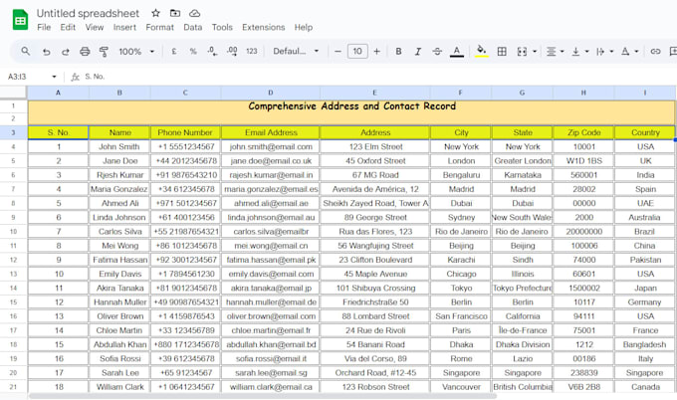This screenshot has width=677, height=400.
Task: Format as currency (£)
Action: pos(174,52)
